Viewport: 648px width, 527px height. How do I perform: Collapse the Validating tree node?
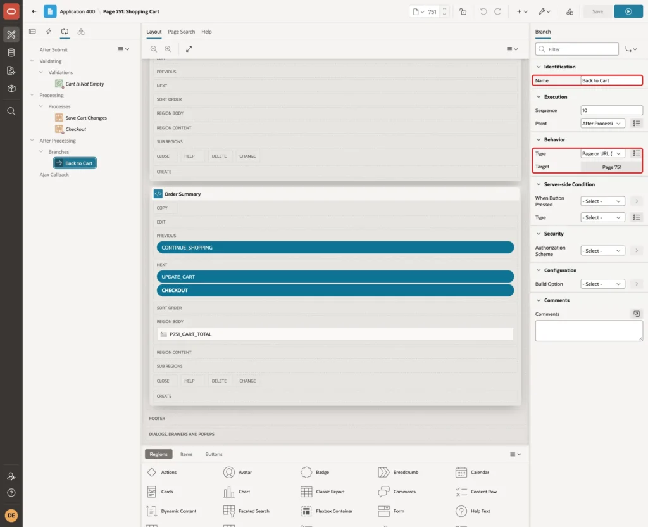pos(32,61)
